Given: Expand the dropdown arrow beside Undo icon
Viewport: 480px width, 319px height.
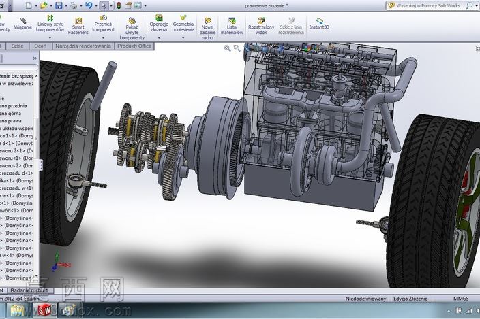Looking at the screenshot, I should [x=96, y=6].
